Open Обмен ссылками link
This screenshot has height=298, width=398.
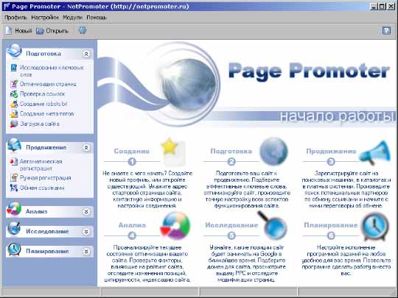42,188
